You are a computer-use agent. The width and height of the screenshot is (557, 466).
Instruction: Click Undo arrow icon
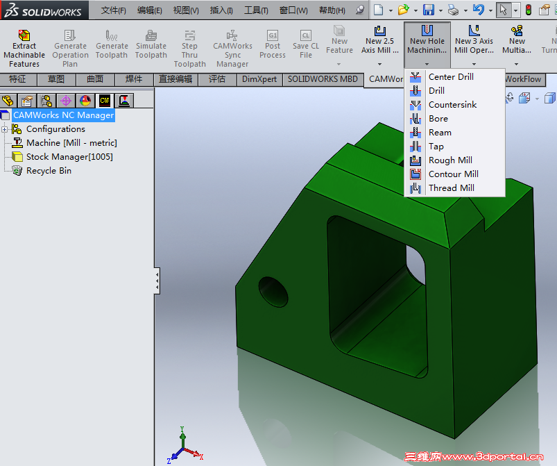[x=478, y=10]
